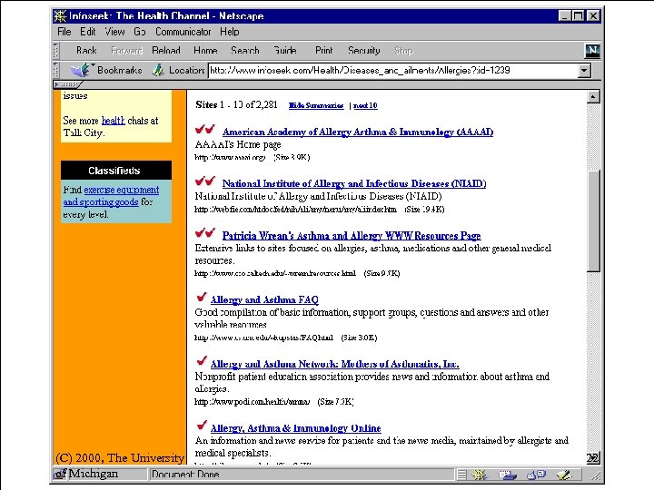This screenshot has width=654, height=490.
Task: Open the Communicator menu
Action: (183, 32)
